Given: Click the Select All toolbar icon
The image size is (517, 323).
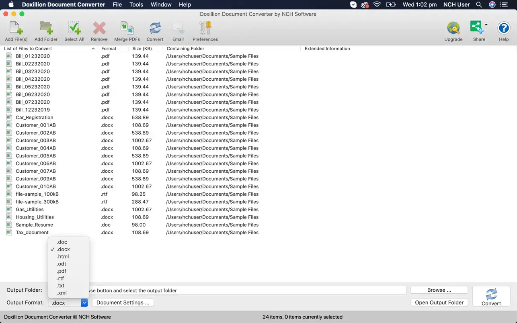Looking at the screenshot, I should [x=74, y=31].
